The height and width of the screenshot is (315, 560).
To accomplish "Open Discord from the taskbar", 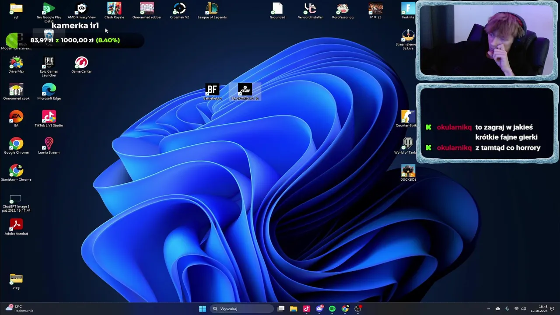I will coord(319,309).
